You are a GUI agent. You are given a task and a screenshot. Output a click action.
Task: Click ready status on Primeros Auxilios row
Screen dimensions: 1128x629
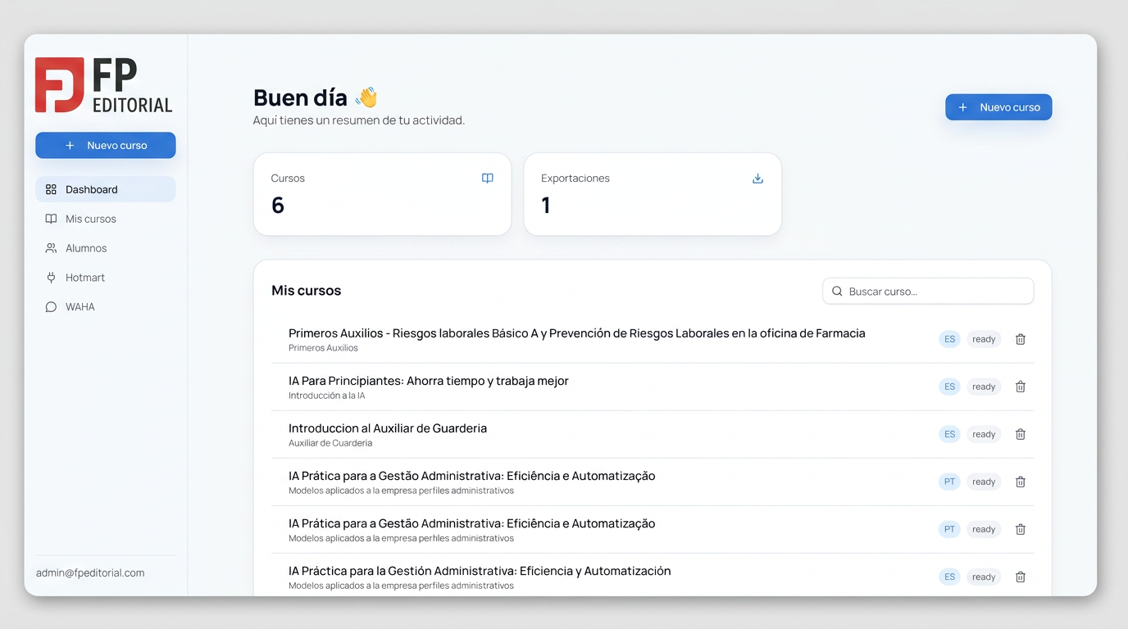pyautogui.click(x=984, y=339)
